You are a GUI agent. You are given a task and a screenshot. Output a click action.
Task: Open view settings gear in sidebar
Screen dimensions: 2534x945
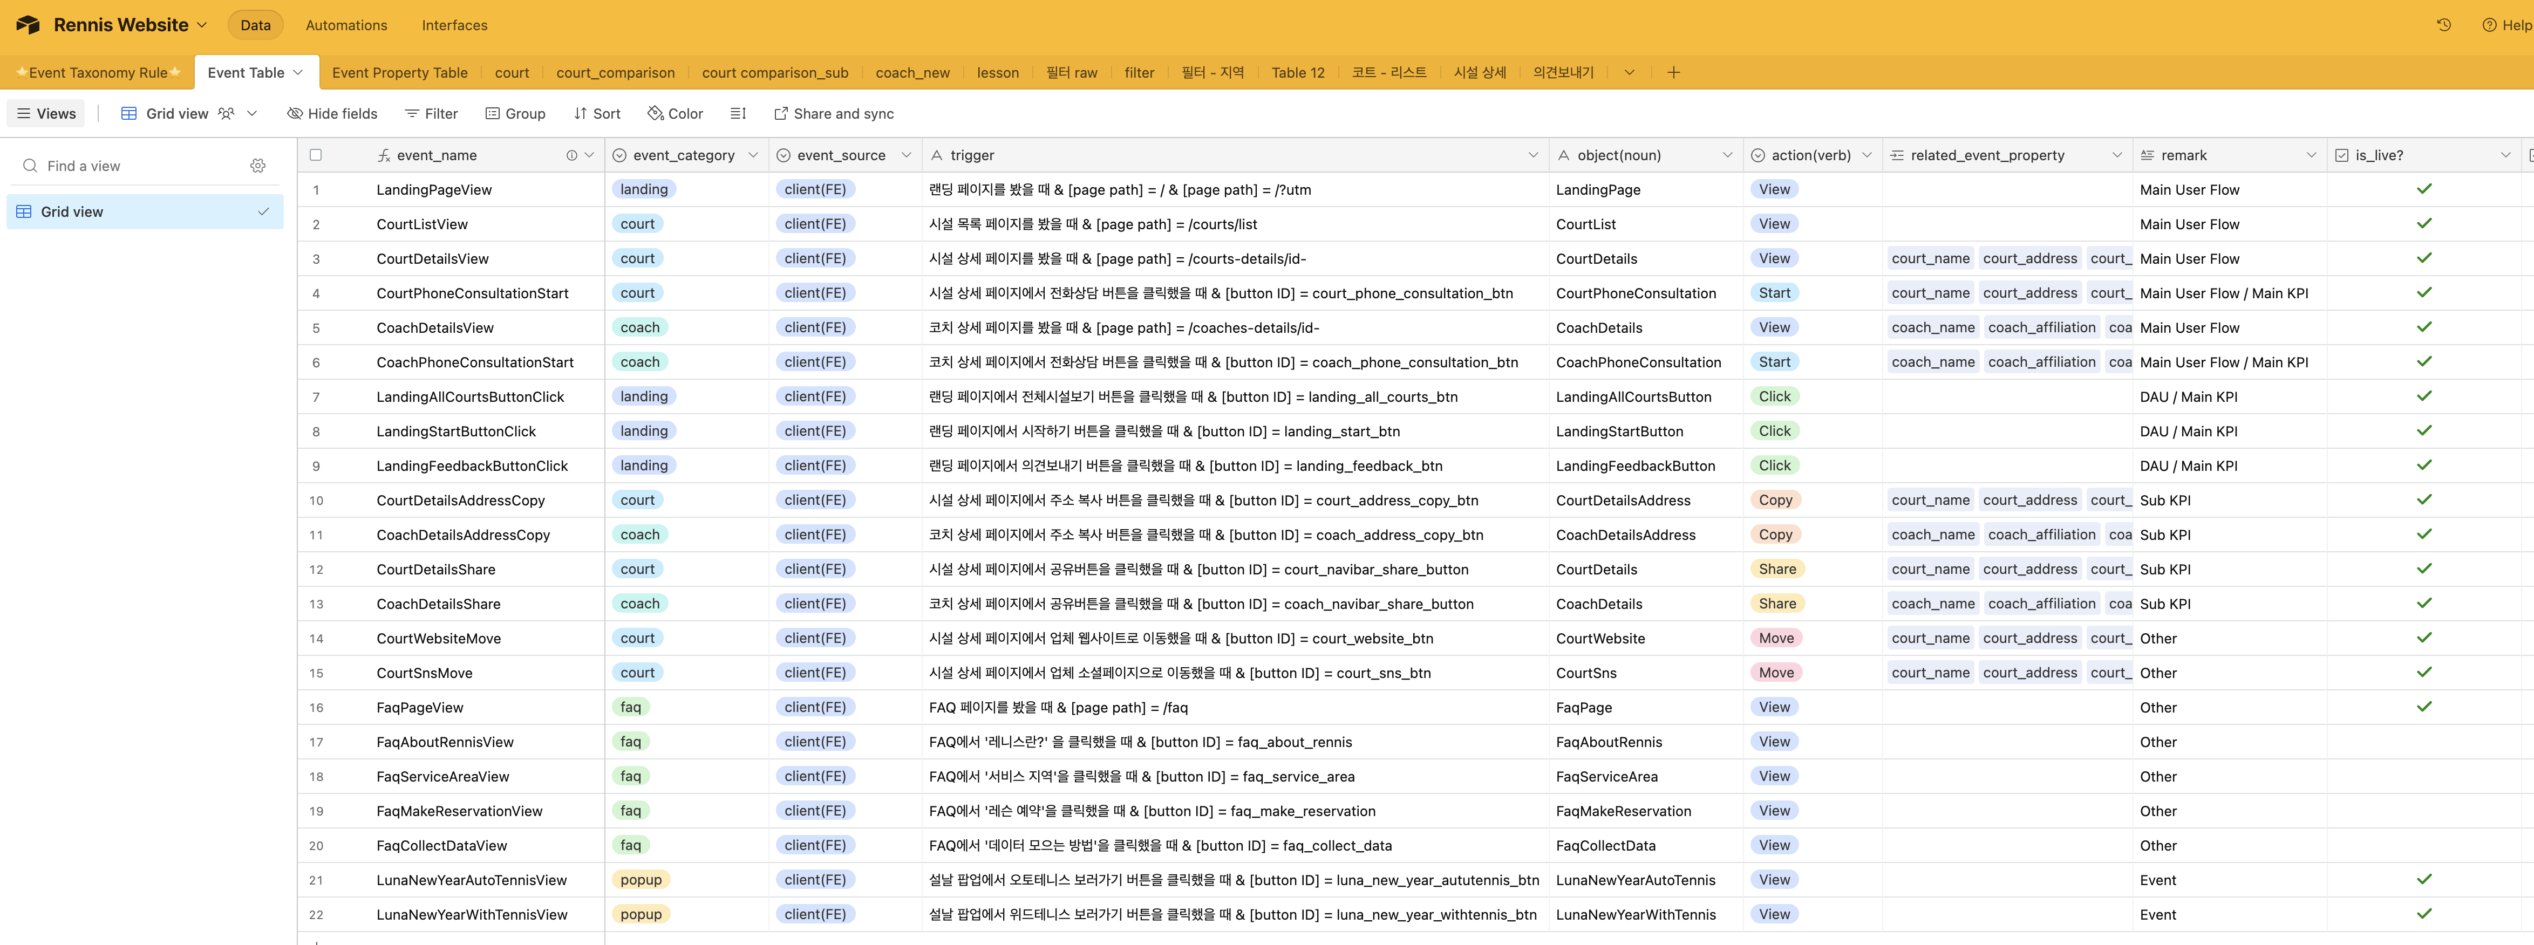258,166
